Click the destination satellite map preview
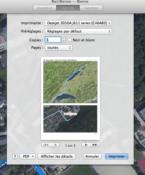Viewport: 145px width, 175px height. click(70, 119)
